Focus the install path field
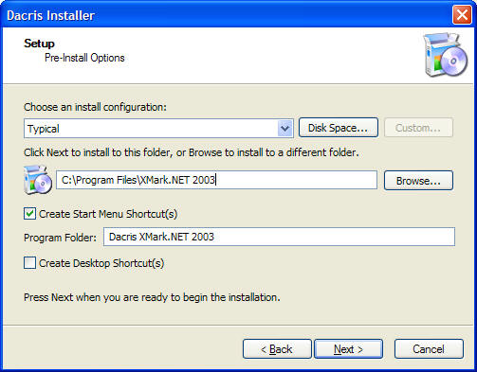 click(x=216, y=180)
